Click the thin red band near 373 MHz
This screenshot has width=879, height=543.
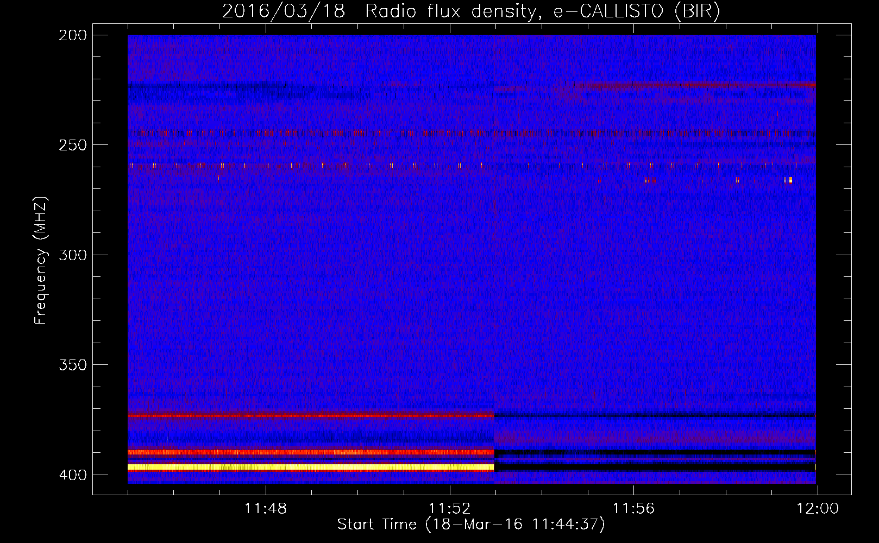311,415
